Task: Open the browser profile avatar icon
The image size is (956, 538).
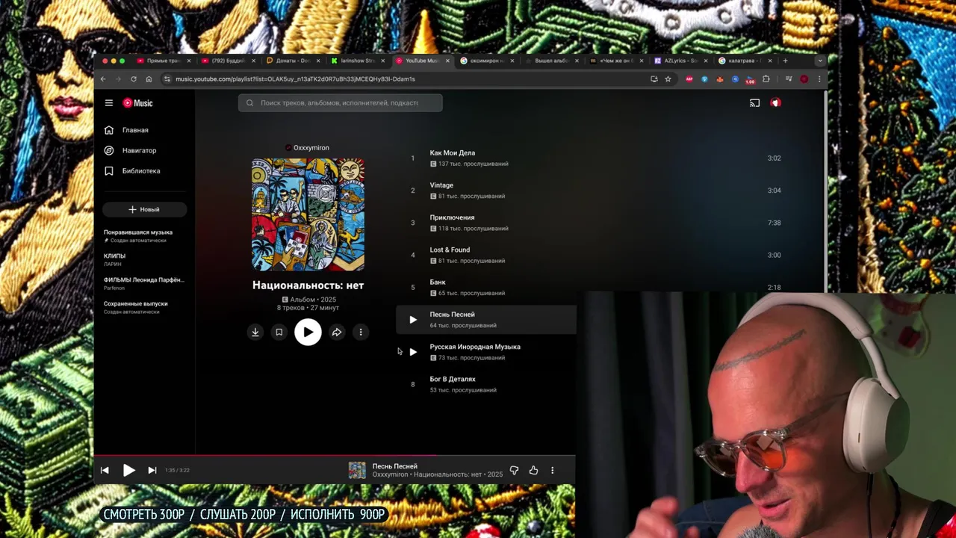Action: [x=804, y=79]
